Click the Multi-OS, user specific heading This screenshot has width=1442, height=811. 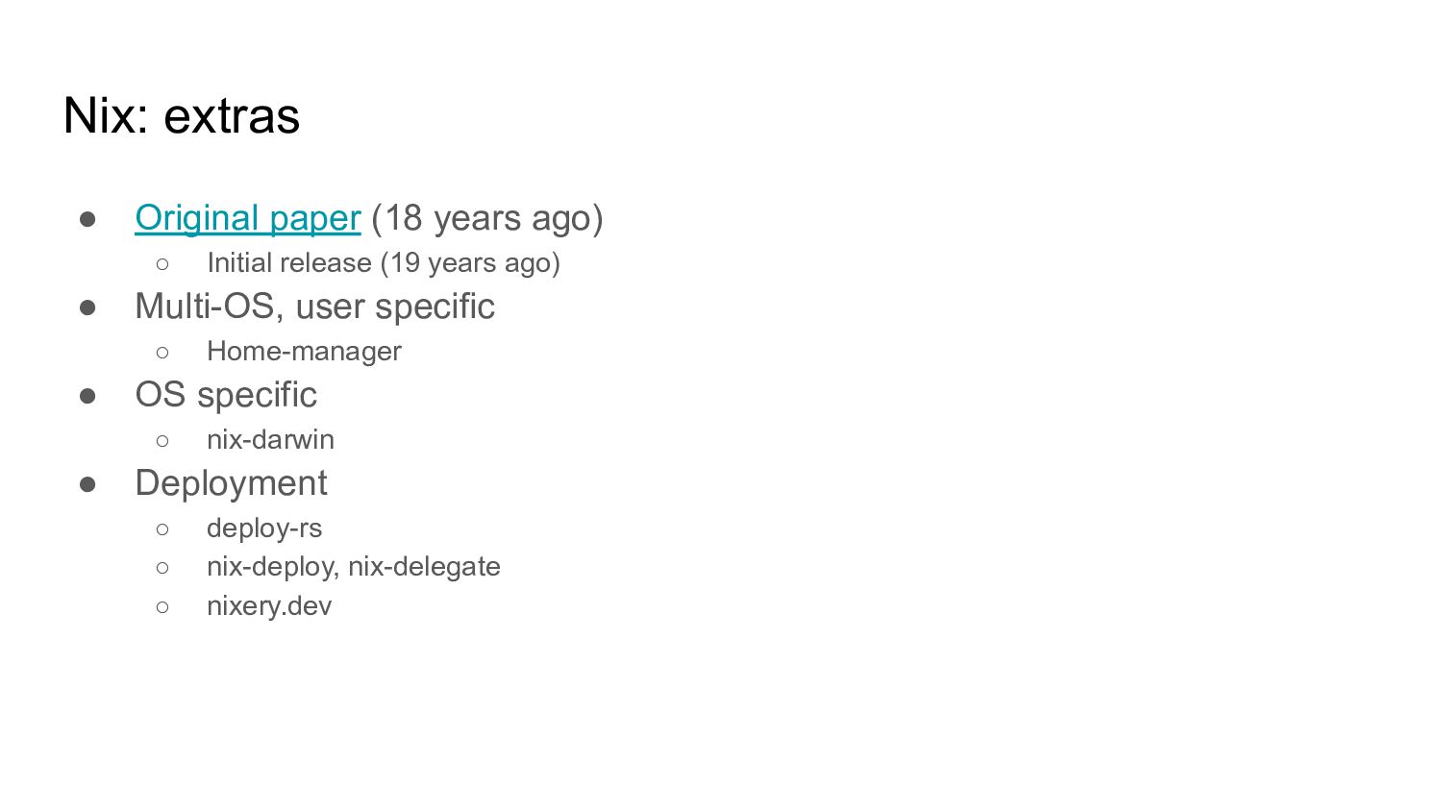tap(314, 307)
